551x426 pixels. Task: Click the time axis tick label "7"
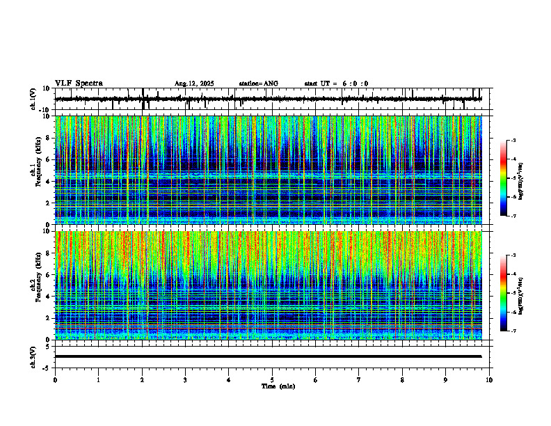(x=359, y=380)
